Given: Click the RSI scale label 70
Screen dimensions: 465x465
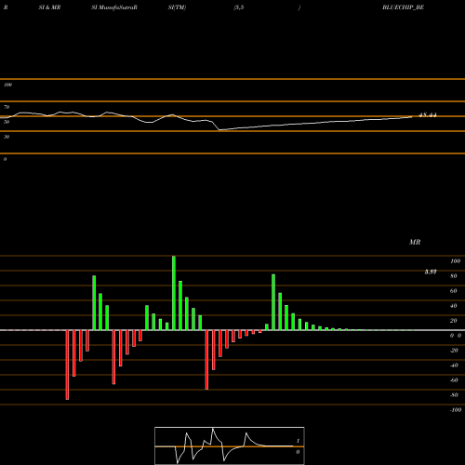Looking at the screenshot, I should tap(7, 107).
